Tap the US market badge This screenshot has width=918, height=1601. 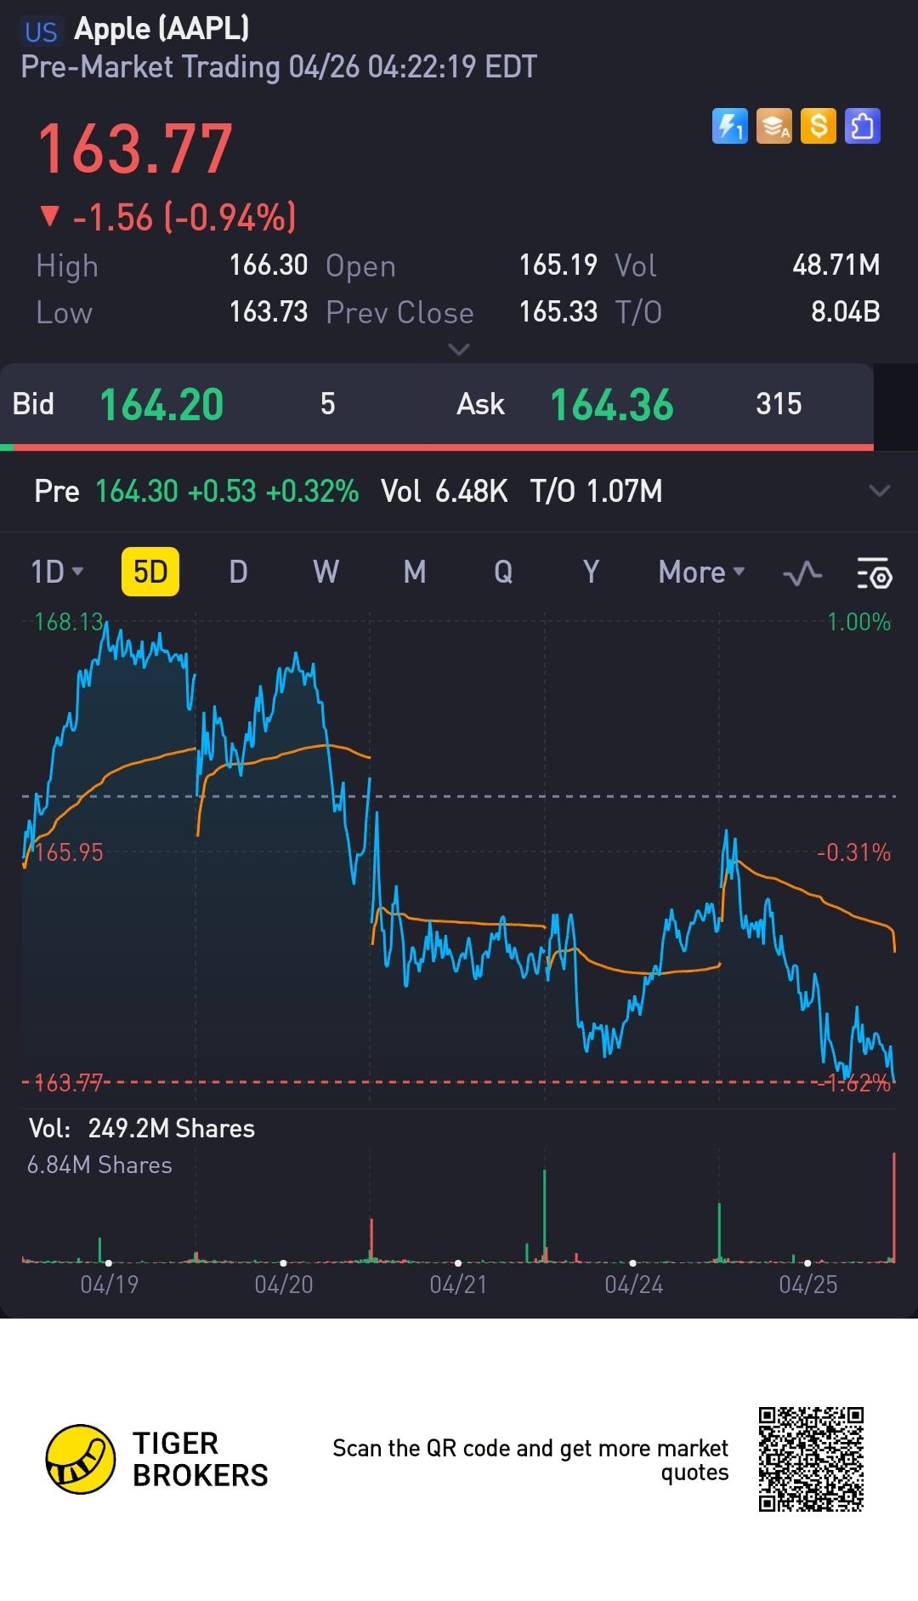[41, 31]
